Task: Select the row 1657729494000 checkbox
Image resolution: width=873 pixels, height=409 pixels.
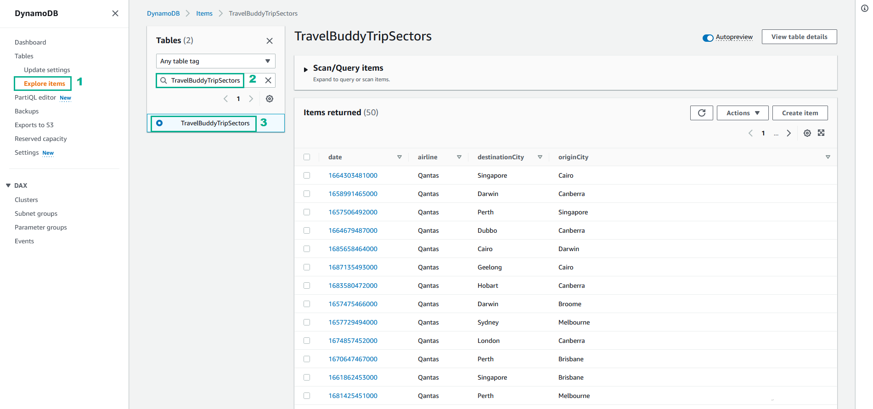Action: (x=307, y=322)
